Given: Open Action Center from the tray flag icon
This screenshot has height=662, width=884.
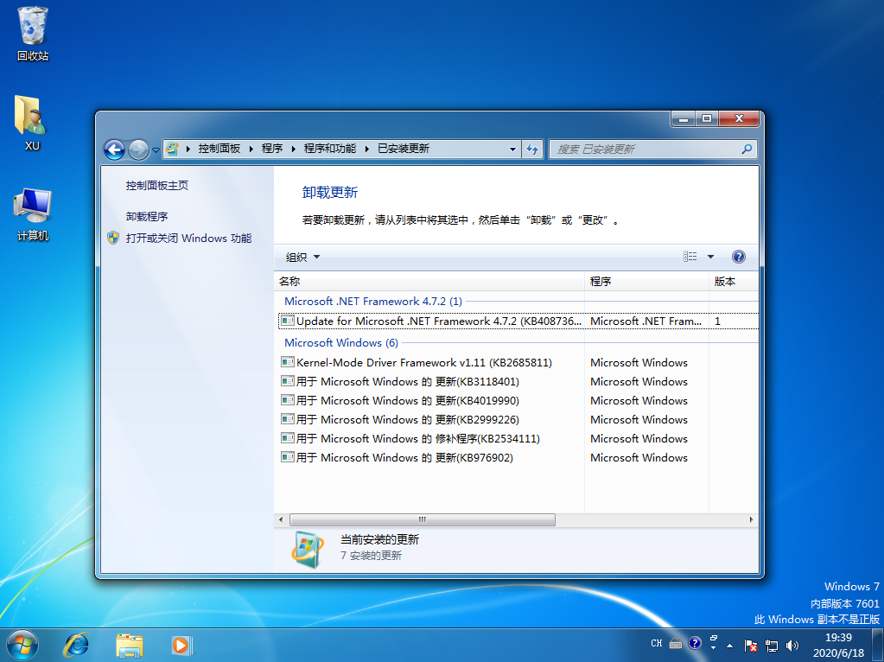Looking at the screenshot, I should 751,645.
